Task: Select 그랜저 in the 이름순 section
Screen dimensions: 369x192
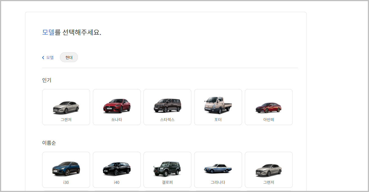Action: click(269, 170)
